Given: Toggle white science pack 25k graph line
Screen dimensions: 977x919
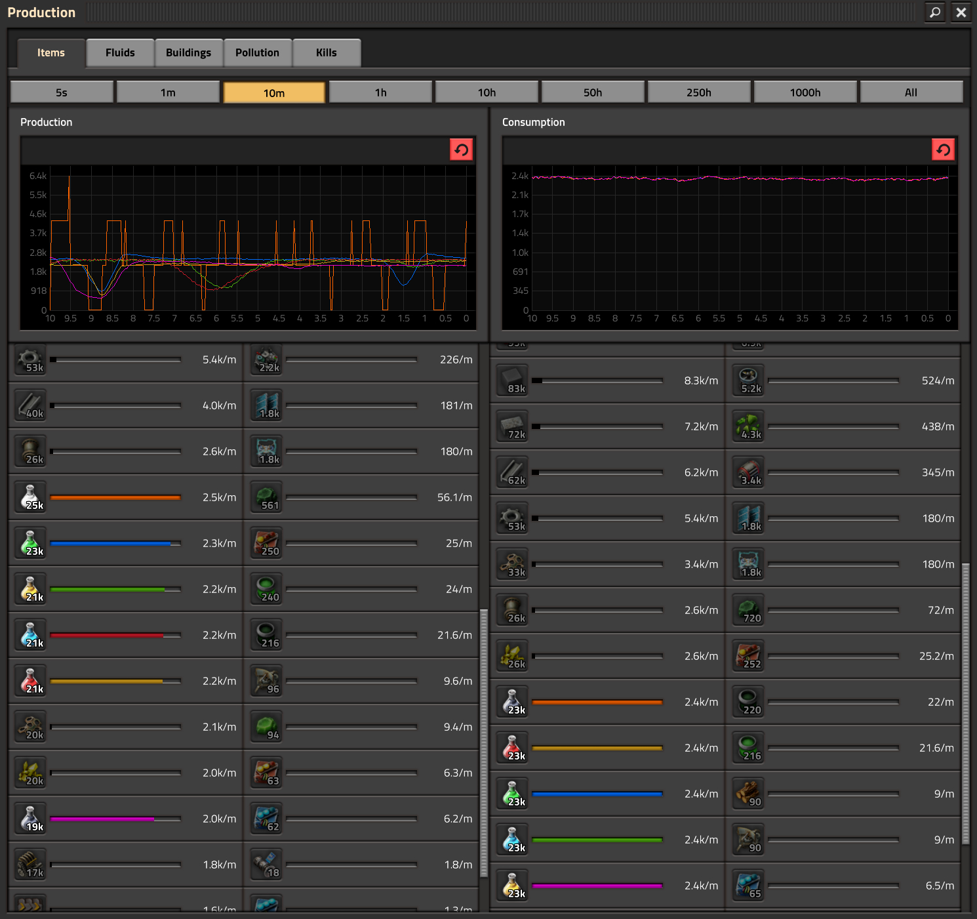Looking at the screenshot, I should [x=31, y=497].
